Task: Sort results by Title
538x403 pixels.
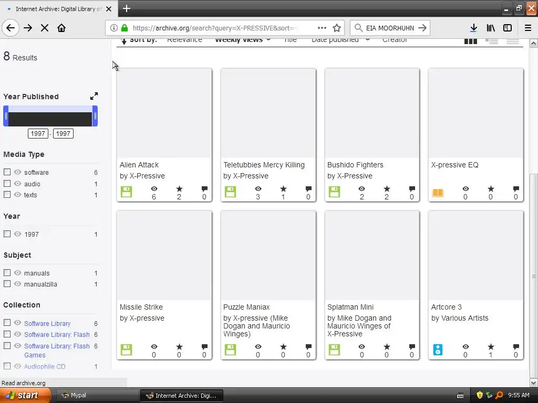Action: coord(290,40)
